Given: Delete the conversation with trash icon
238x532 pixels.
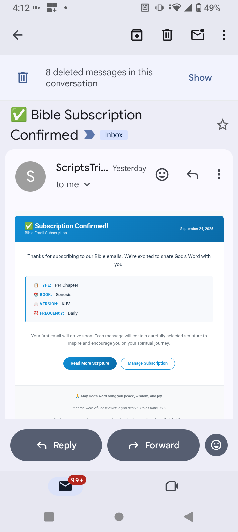Looking at the screenshot, I should pyautogui.click(x=167, y=35).
